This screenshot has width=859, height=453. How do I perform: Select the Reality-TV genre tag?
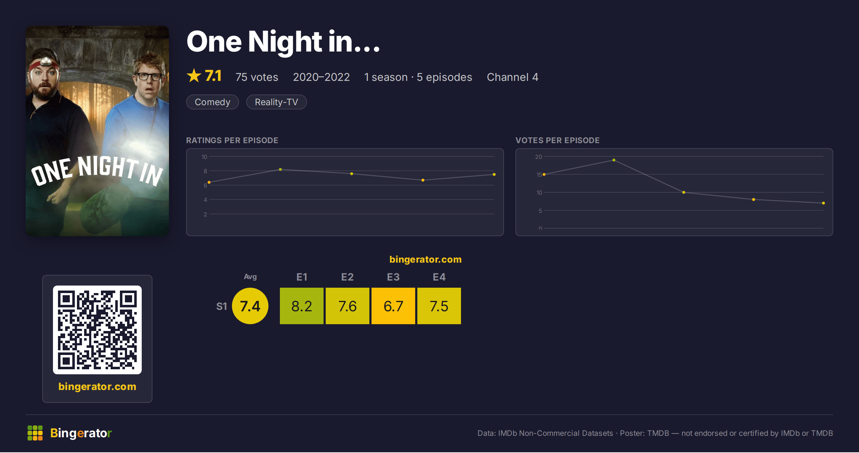coord(276,102)
